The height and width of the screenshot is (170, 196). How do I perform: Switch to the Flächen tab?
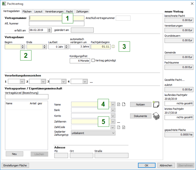(x=27, y=11)
